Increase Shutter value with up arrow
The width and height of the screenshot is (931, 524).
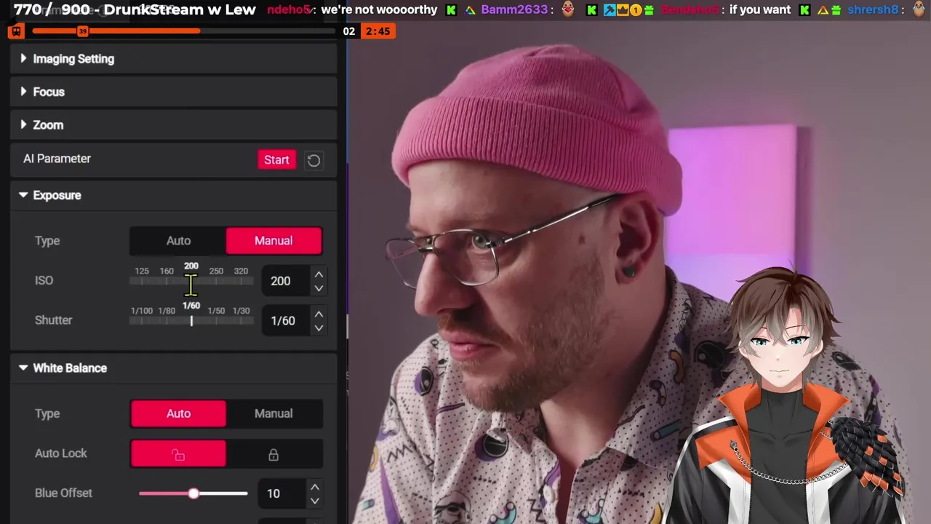click(x=319, y=314)
